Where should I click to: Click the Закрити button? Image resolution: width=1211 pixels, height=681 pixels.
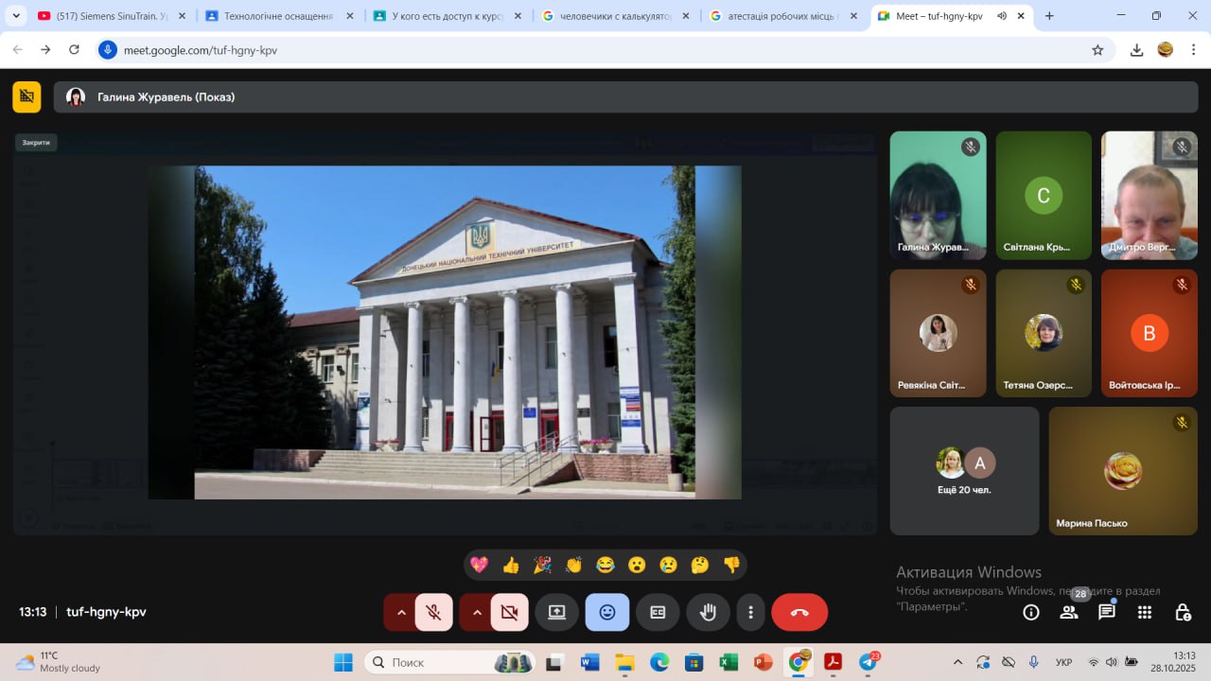pos(36,143)
